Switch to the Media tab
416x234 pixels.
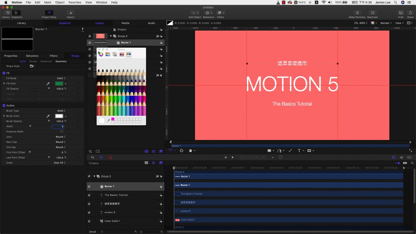point(125,23)
